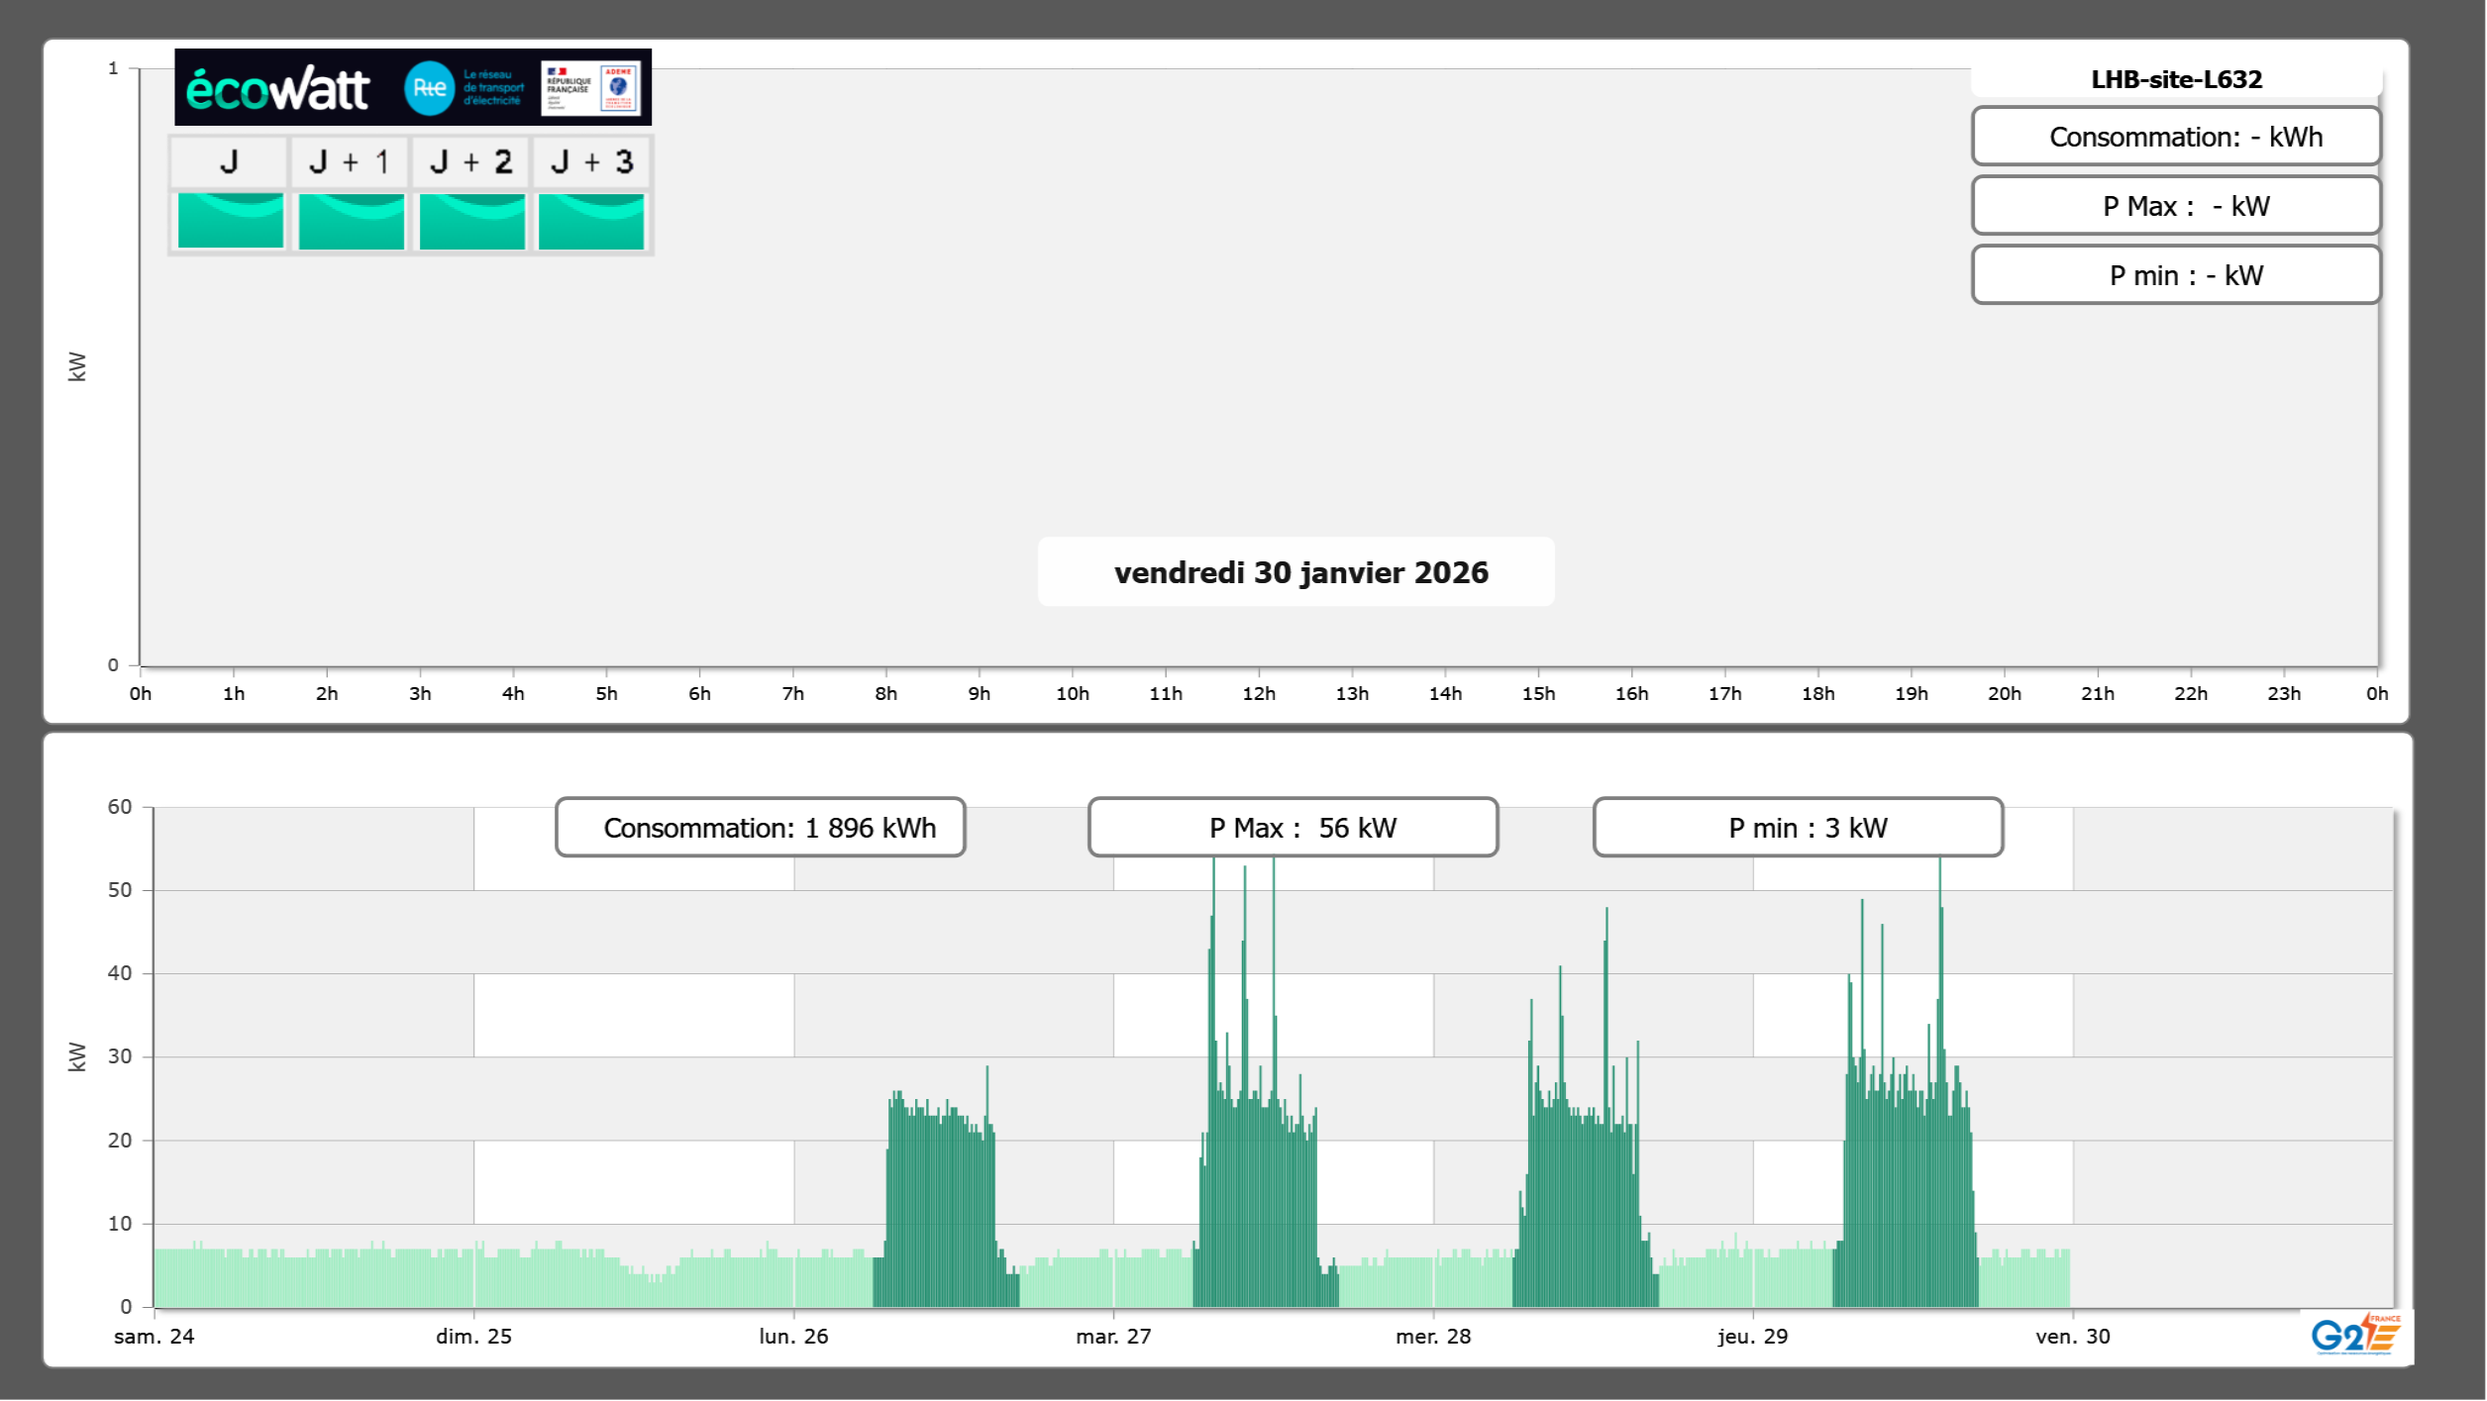Click the green signal icon under J
This screenshot has height=1401, width=2487.
[231, 221]
